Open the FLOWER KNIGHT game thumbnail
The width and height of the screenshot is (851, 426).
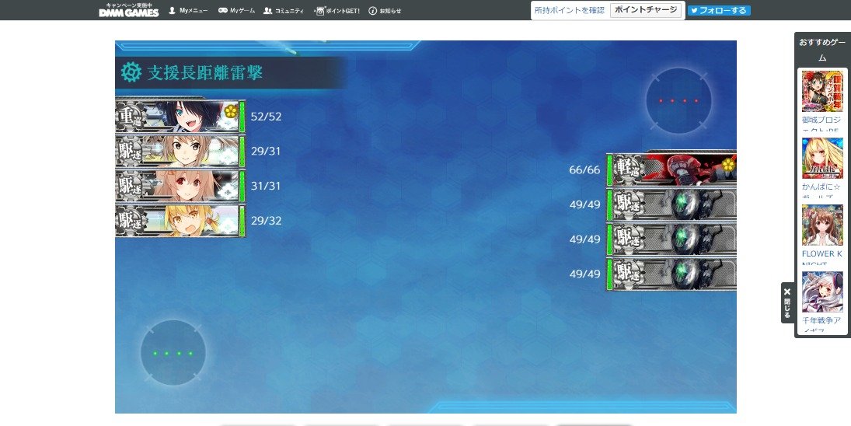coord(822,225)
